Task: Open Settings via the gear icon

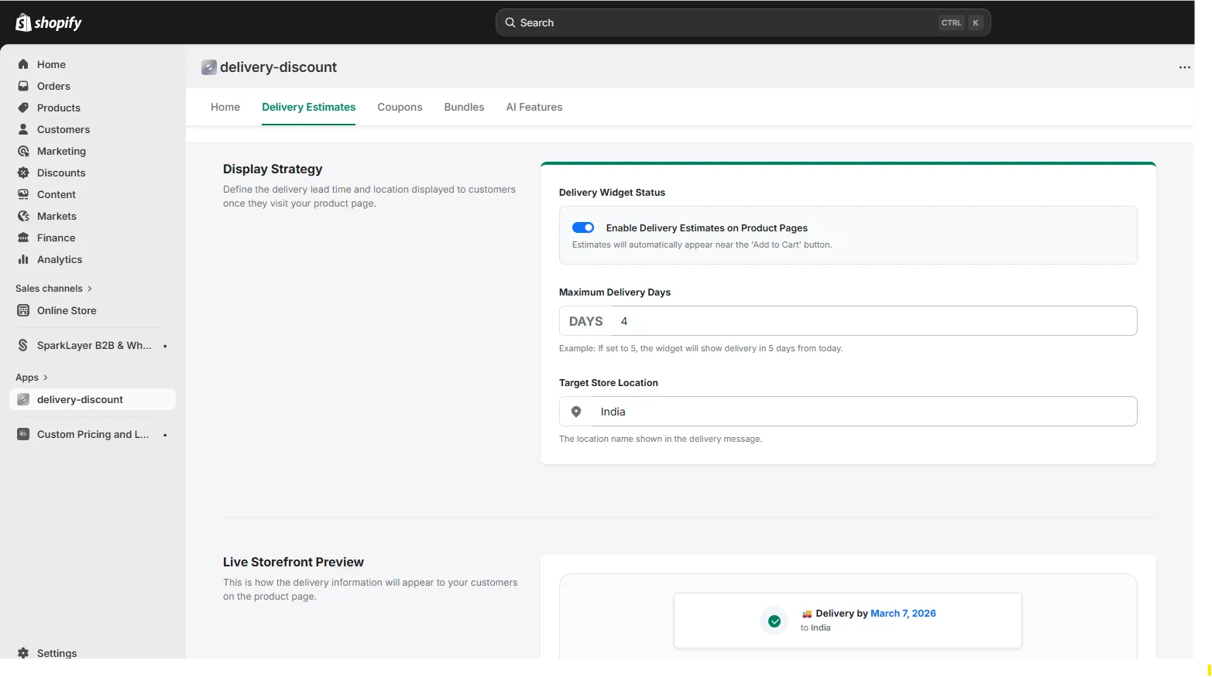Action: point(23,653)
